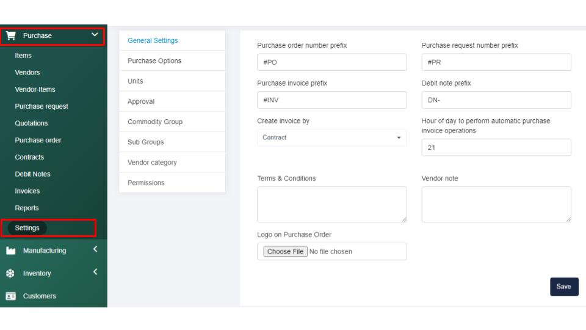586x330 pixels.
Task: Select the Commodity Group tab
Action: pos(155,122)
